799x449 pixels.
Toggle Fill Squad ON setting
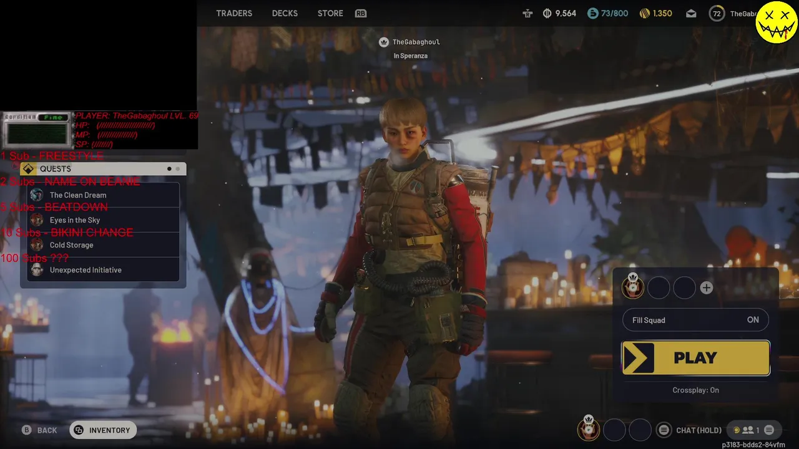point(695,320)
